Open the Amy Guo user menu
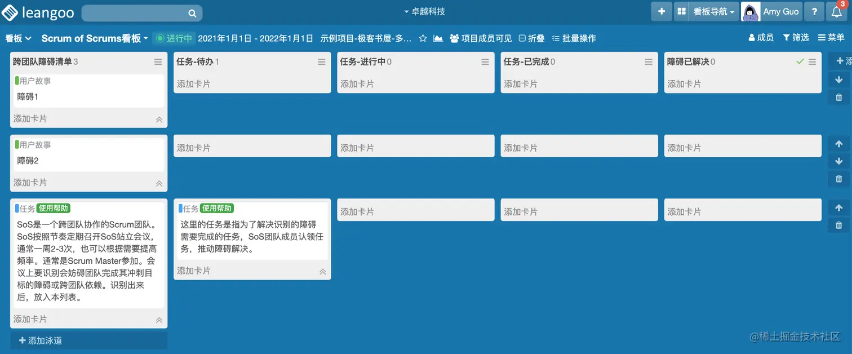Screen dimensions: 852x354 click(781, 11)
